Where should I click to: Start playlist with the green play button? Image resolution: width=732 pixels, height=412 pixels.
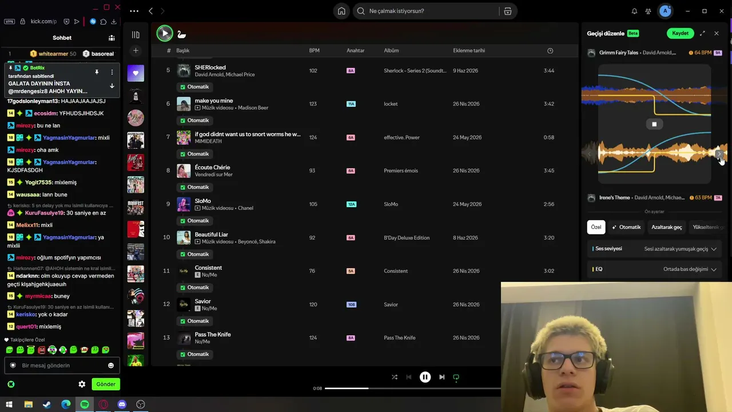[165, 33]
